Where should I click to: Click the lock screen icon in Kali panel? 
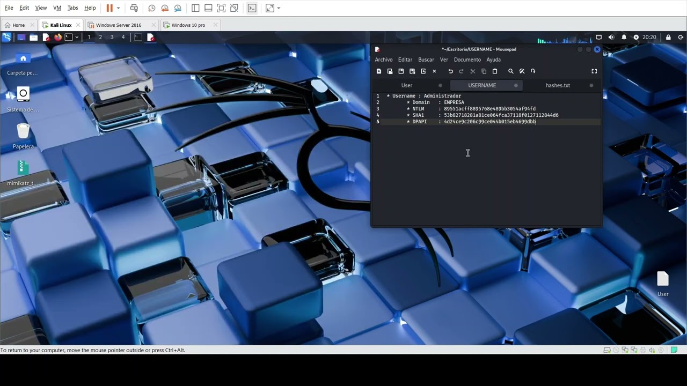[x=668, y=38]
